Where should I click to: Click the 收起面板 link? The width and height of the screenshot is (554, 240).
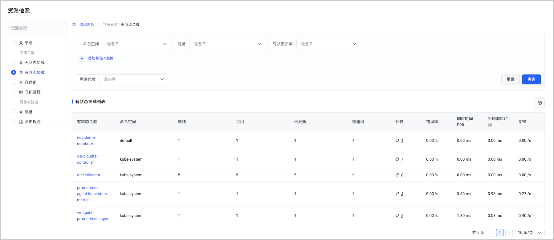point(87,25)
